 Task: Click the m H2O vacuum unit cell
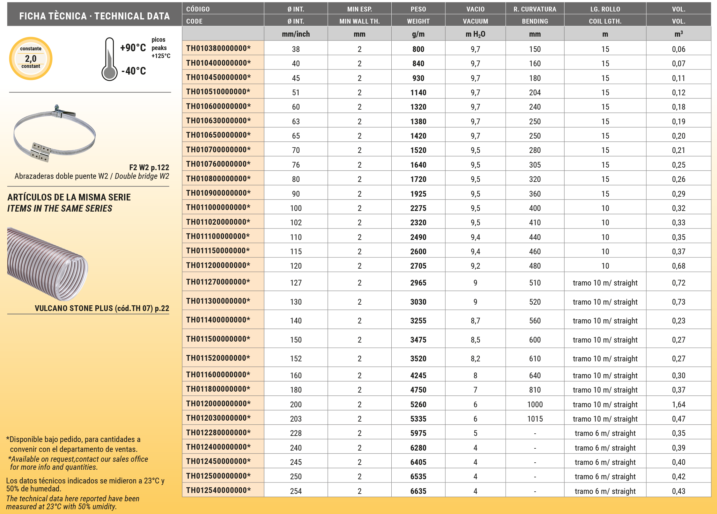[x=475, y=34]
